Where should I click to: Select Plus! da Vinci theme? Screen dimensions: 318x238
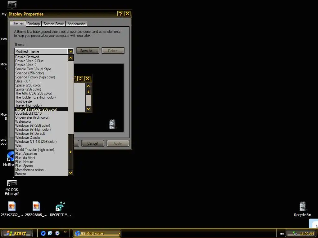click(x=41, y=158)
